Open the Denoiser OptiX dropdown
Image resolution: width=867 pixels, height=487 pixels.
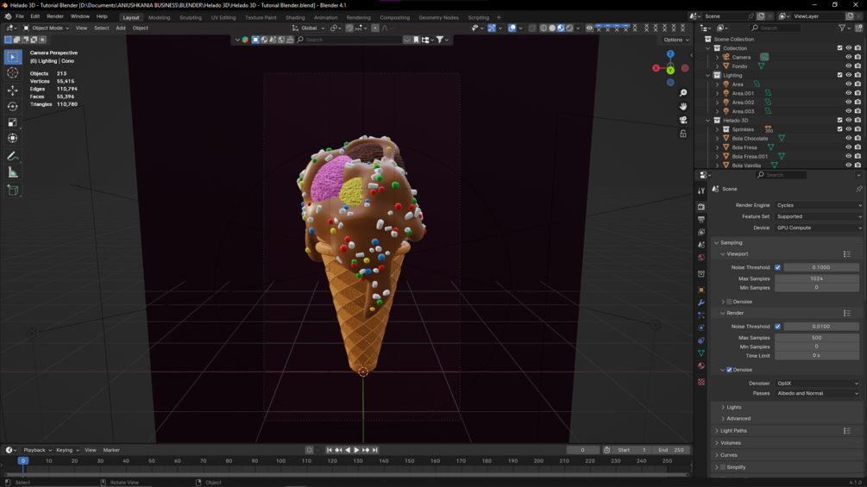(x=817, y=384)
